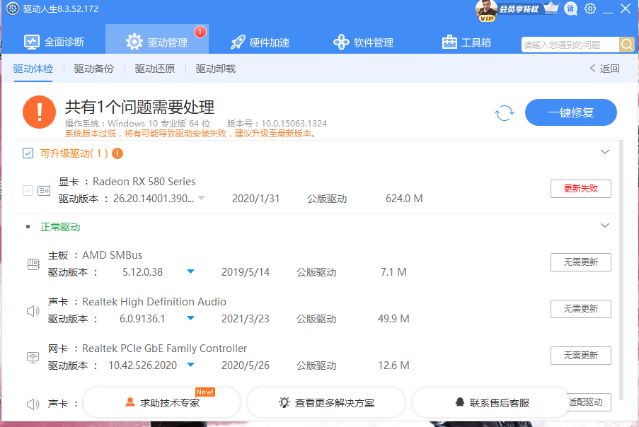The image size is (639, 427).
Task: Click the VIP crown icon
Action: point(551,8)
